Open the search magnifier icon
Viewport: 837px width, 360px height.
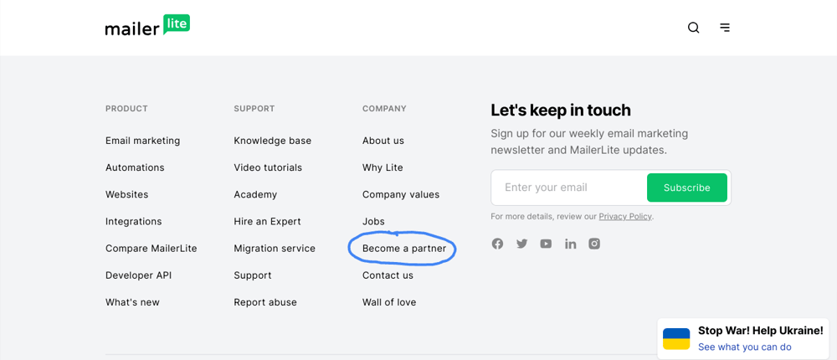click(x=693, y=28)
